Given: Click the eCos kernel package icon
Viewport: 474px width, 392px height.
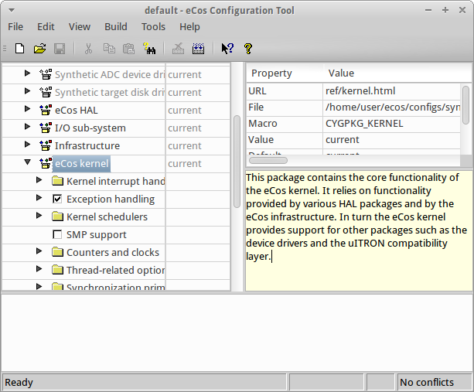Looking at the screenshot, I should point(46,163).
